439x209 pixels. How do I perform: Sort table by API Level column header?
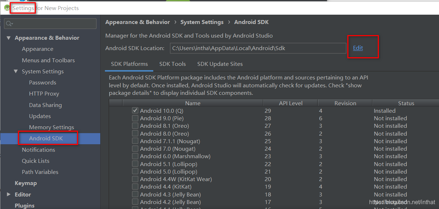click(290, 103)
